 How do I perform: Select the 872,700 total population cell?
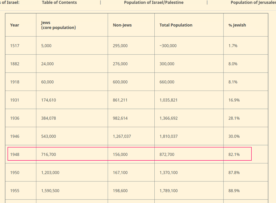click(189, 154)
